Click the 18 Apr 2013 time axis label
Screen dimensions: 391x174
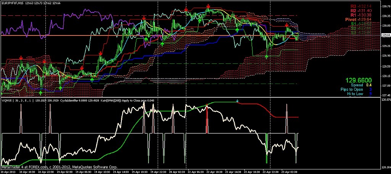click(8, 172)
